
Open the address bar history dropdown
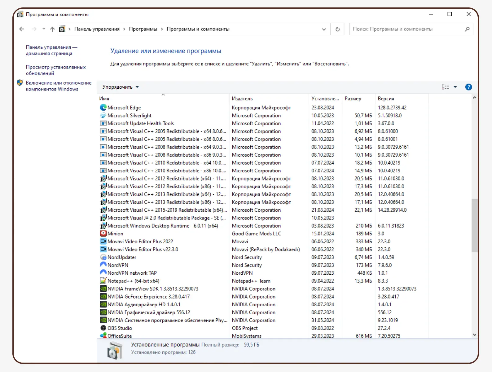[324, 29]
